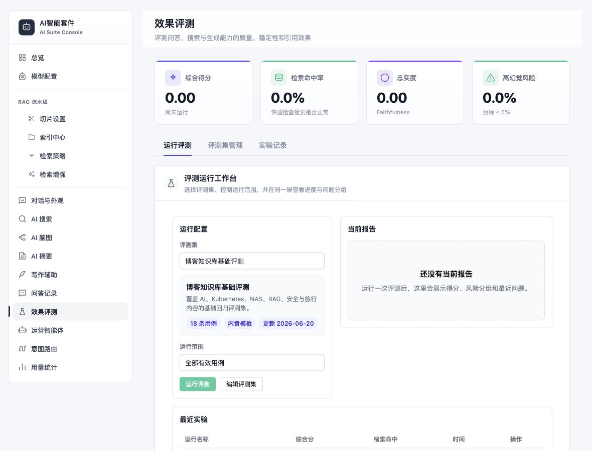This screenshot has height=451, width=592.
Task: Select AI 摘要 in the sidebar
Action: pyautogui.click(x=70, y=256)
